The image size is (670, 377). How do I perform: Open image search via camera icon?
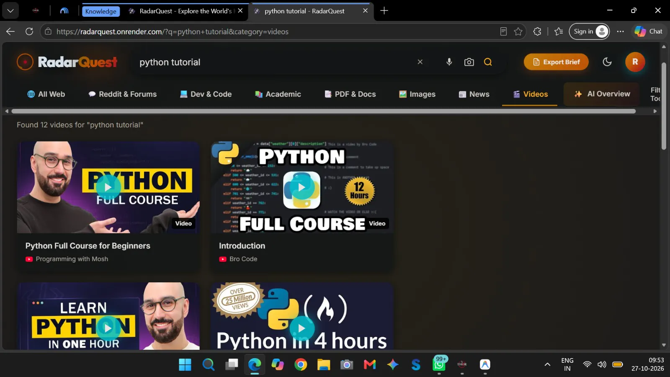(x=469, y=62)
